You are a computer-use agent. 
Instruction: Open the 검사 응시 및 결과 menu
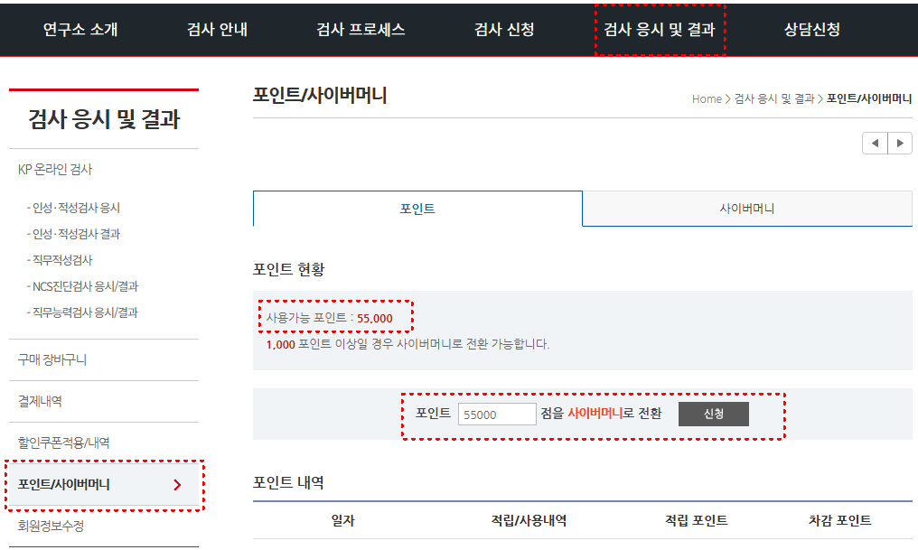[x=660, y=30]
